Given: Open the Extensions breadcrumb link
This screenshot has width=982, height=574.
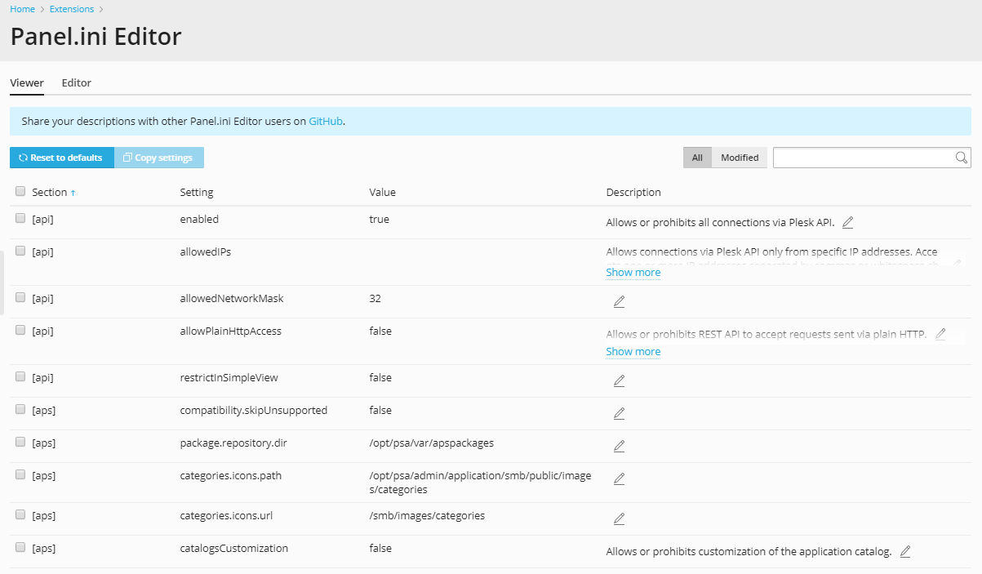Looking at the screenshot, I should [72, 9].
